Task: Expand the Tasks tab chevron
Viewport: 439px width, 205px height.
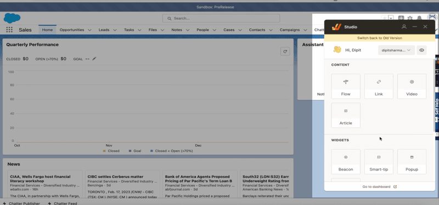Action: (139, 30)
